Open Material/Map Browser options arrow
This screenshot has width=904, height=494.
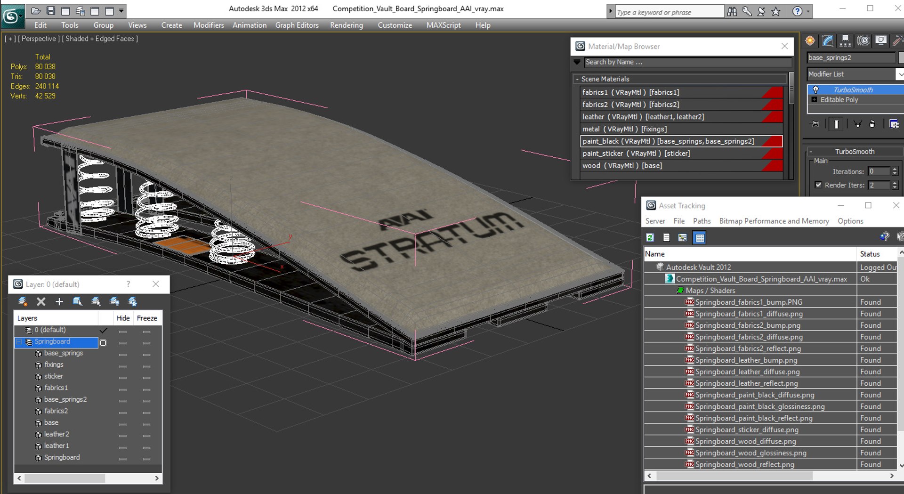click(577, 62)
